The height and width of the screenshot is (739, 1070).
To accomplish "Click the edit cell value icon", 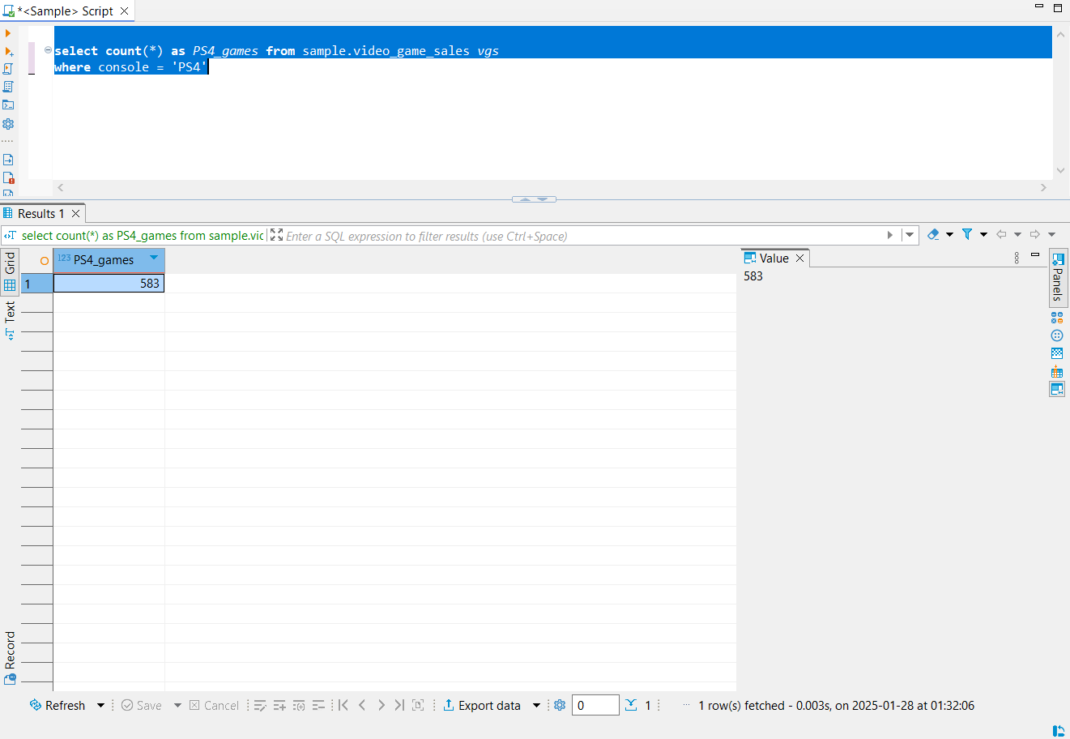I will click(260, 706).
